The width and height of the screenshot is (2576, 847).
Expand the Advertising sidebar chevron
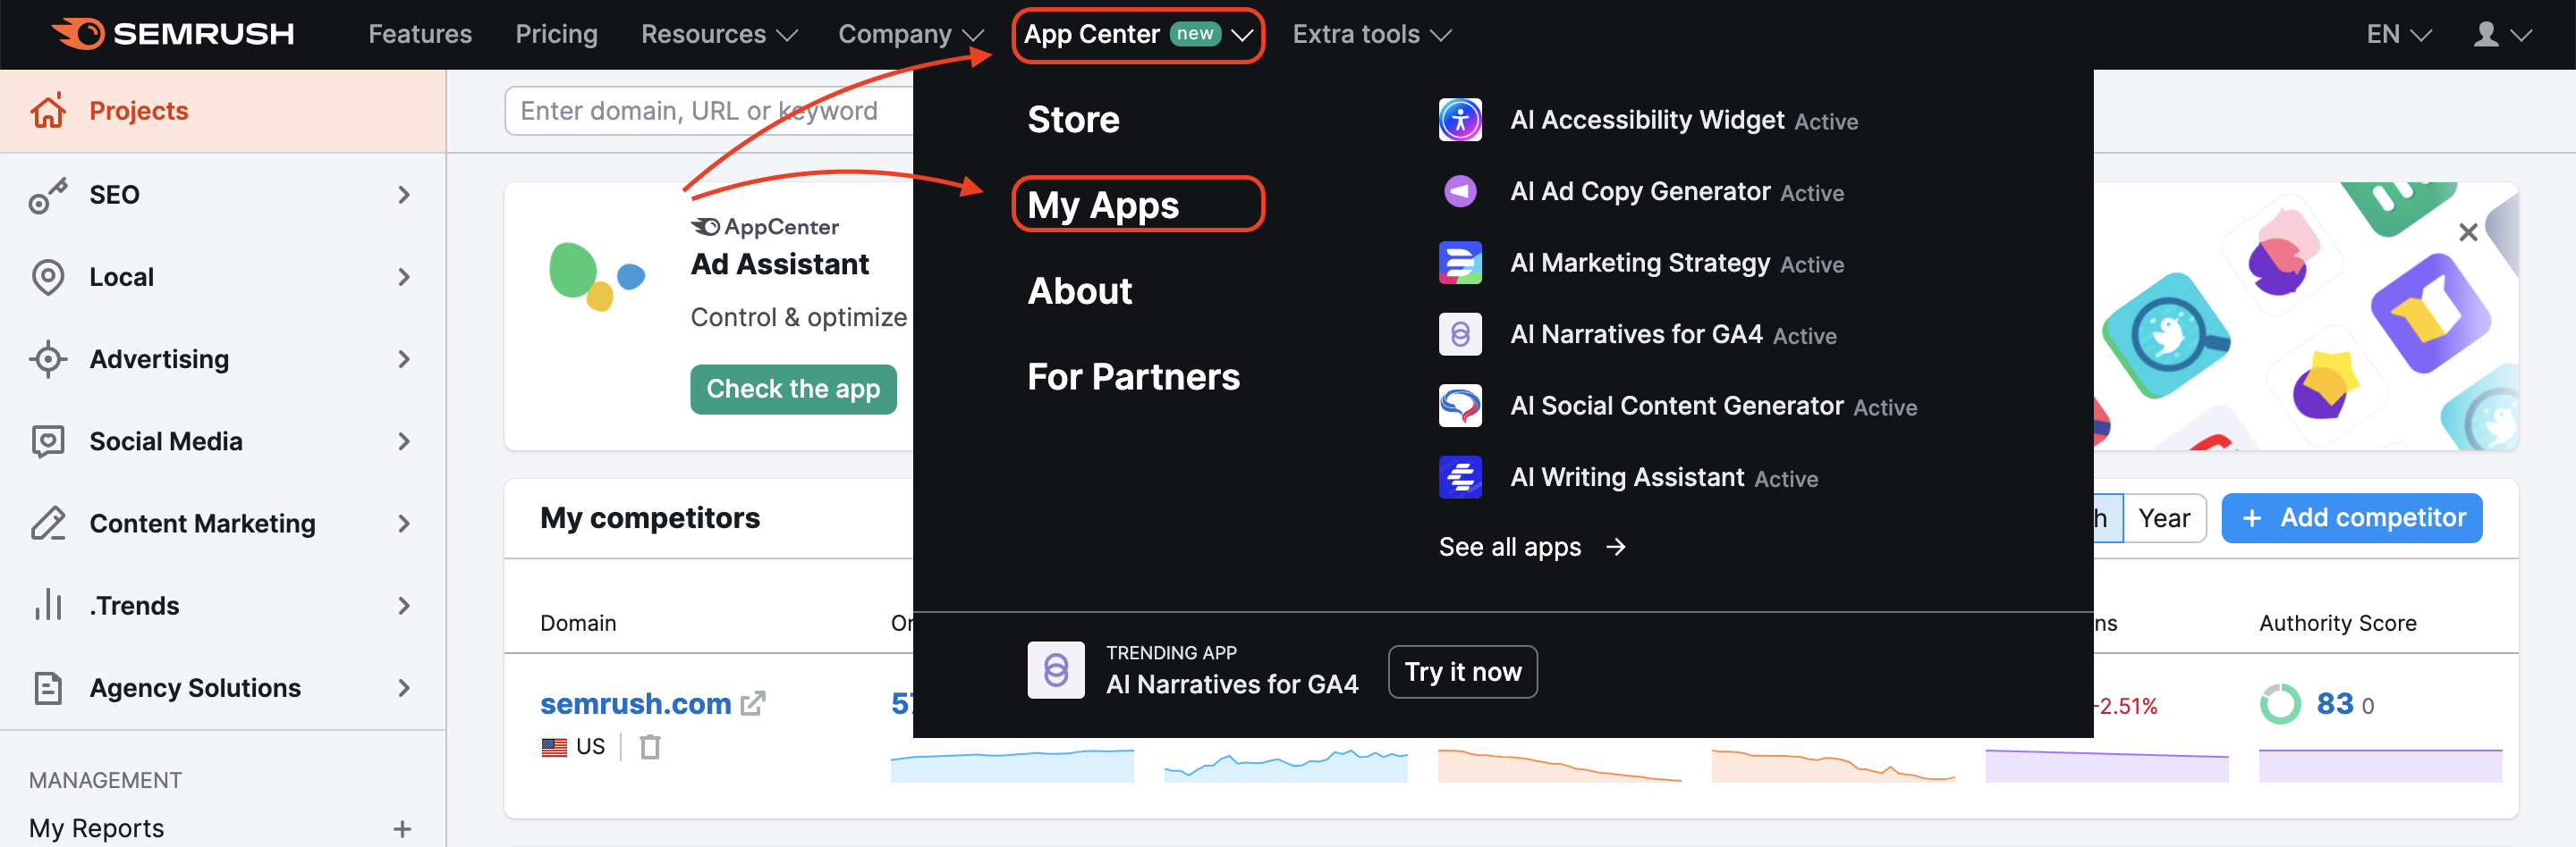pos(404,358)
